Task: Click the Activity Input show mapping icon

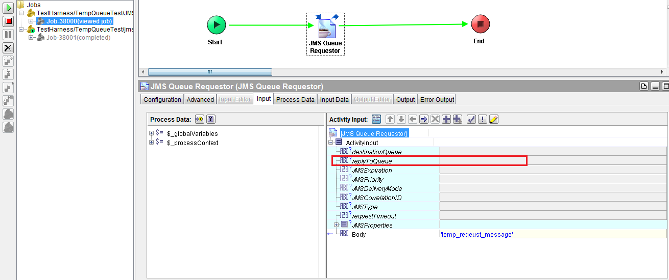Action: tap(376, 119)
